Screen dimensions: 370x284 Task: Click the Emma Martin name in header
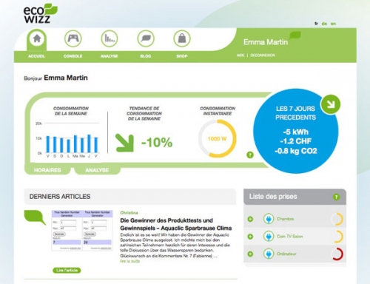coord(266,42)
